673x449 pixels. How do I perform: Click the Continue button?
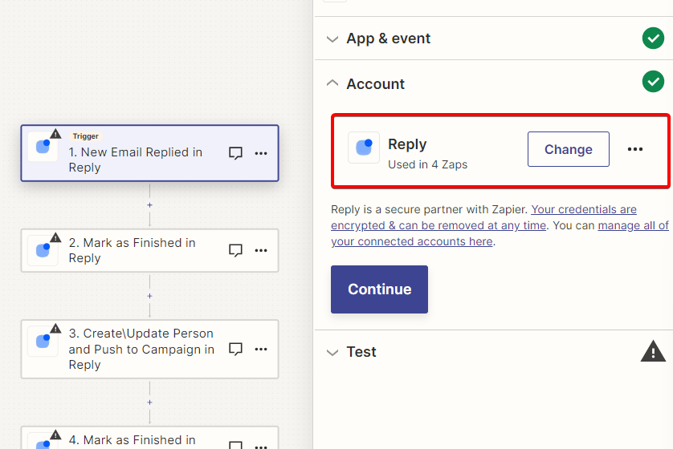click(379, 289)
